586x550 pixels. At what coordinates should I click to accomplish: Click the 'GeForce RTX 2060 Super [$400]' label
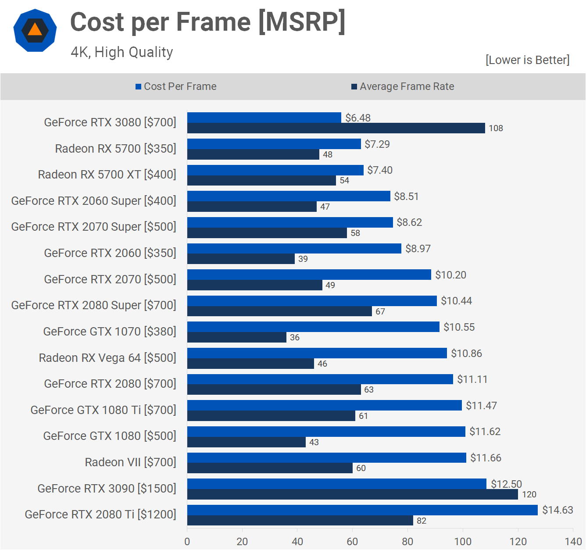click(94, 201)
